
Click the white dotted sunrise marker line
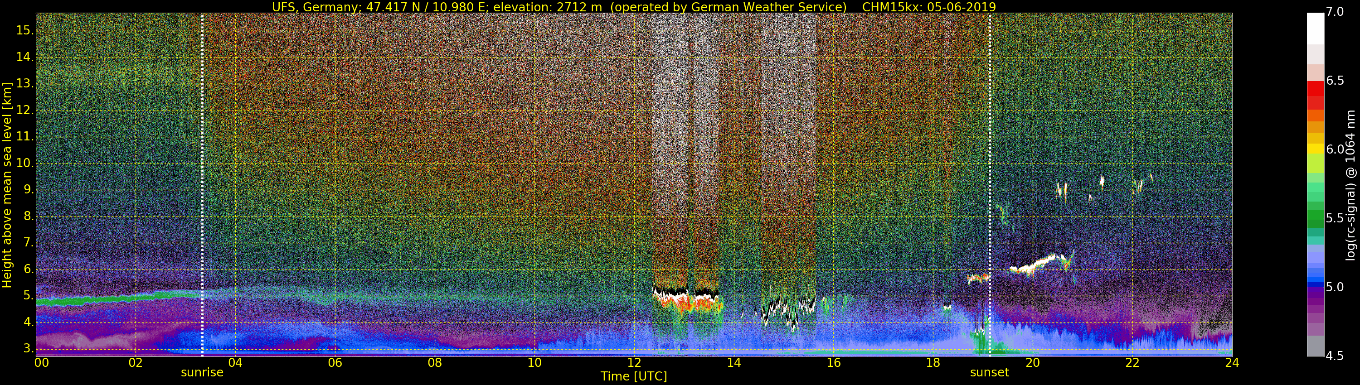202,185
